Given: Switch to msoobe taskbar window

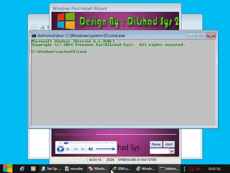Looking at the screenshot, I should (74, 169).
